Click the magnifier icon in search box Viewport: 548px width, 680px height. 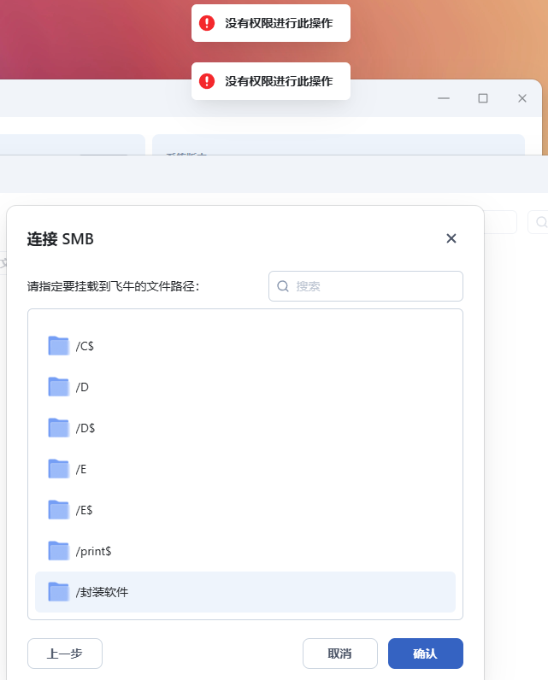coord(283,286)
